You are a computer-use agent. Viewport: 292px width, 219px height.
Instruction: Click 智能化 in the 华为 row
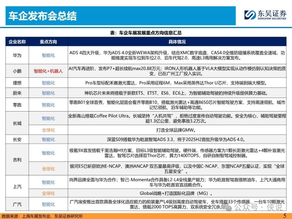[48, 55]
